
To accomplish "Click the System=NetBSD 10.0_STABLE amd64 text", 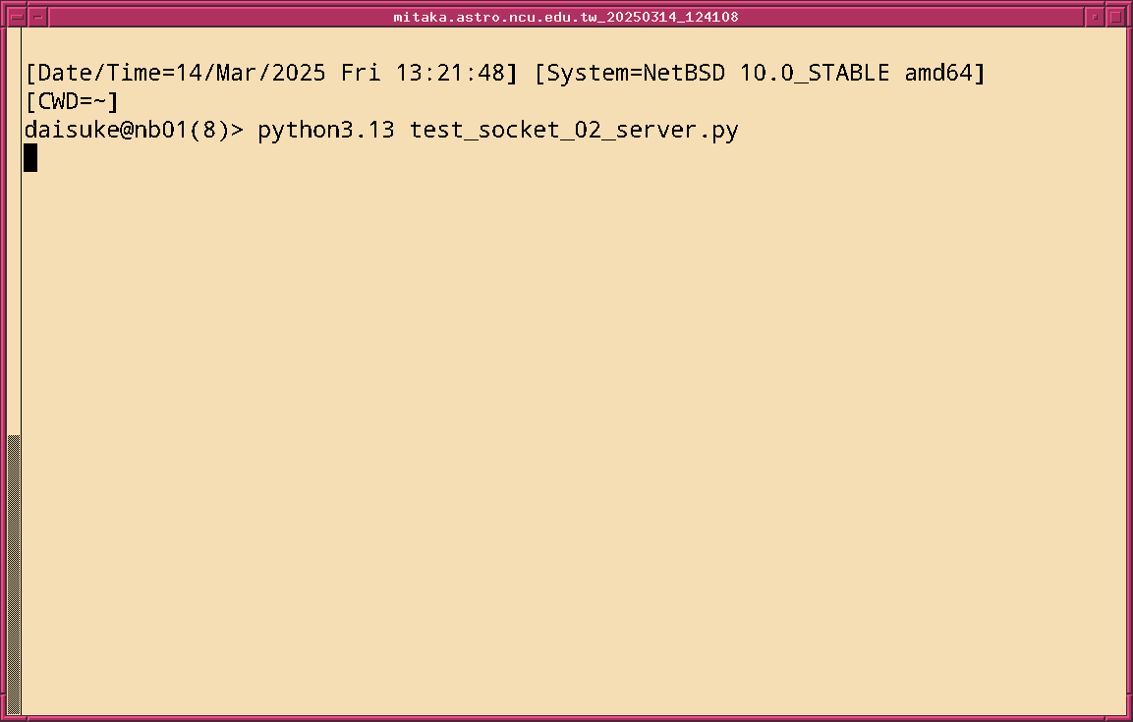I will (760, 73).
